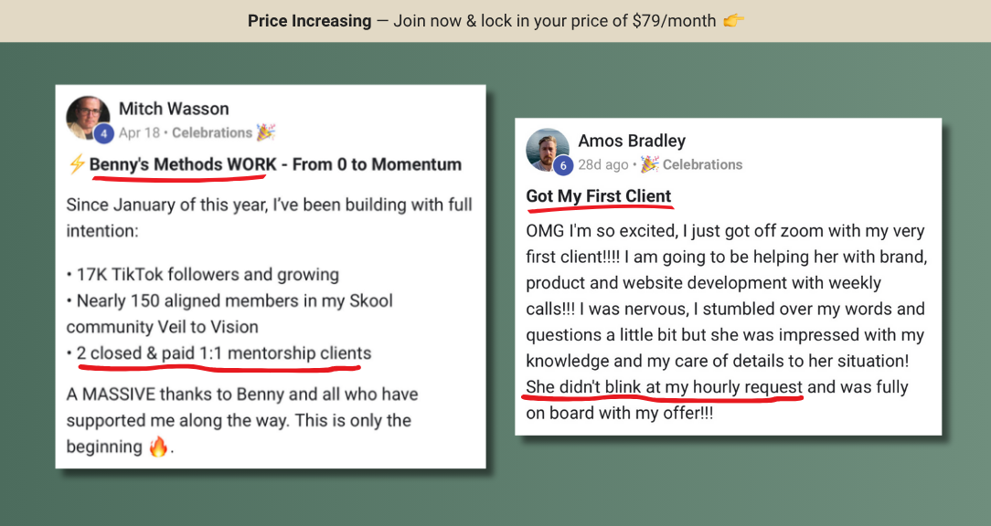Click the lightning bolt emoji in post title
This screenshot has width=991, height=526.
tap(77, 164)
